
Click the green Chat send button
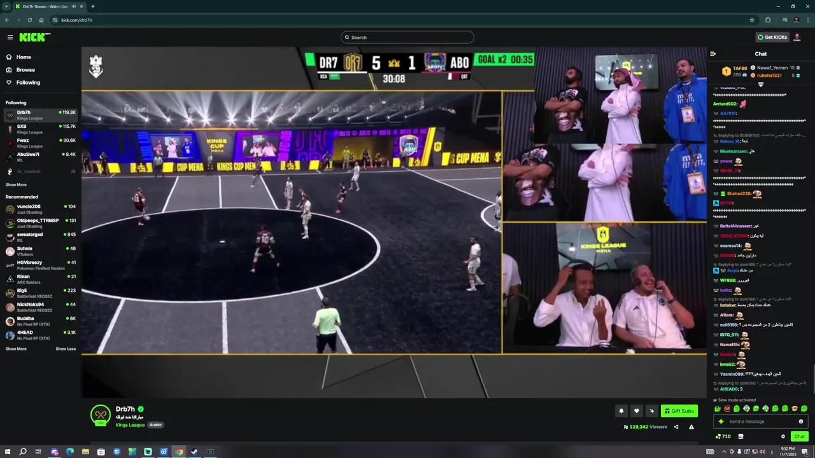click(799, 436)
